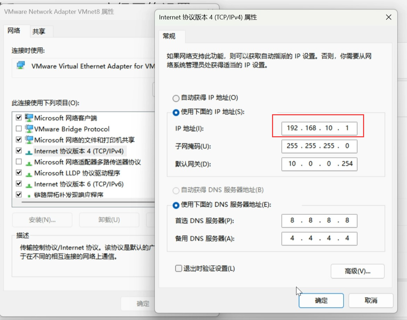Select the Internet 协议版本 4 (TCP/IPv4) list row
Viewport: 407px width, 320px height.
coord(79,151)
